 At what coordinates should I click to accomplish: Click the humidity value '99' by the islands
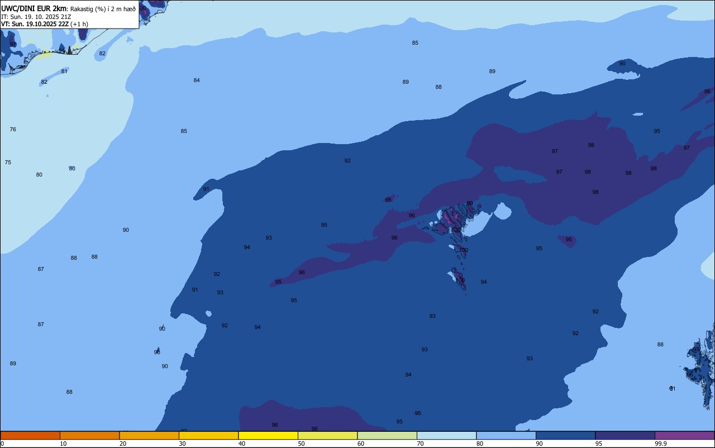tap(470, 203)
